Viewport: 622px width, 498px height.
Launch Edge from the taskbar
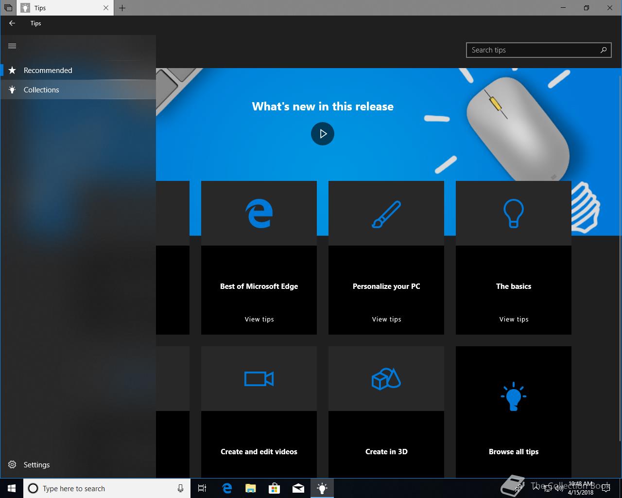click(226, 488)
